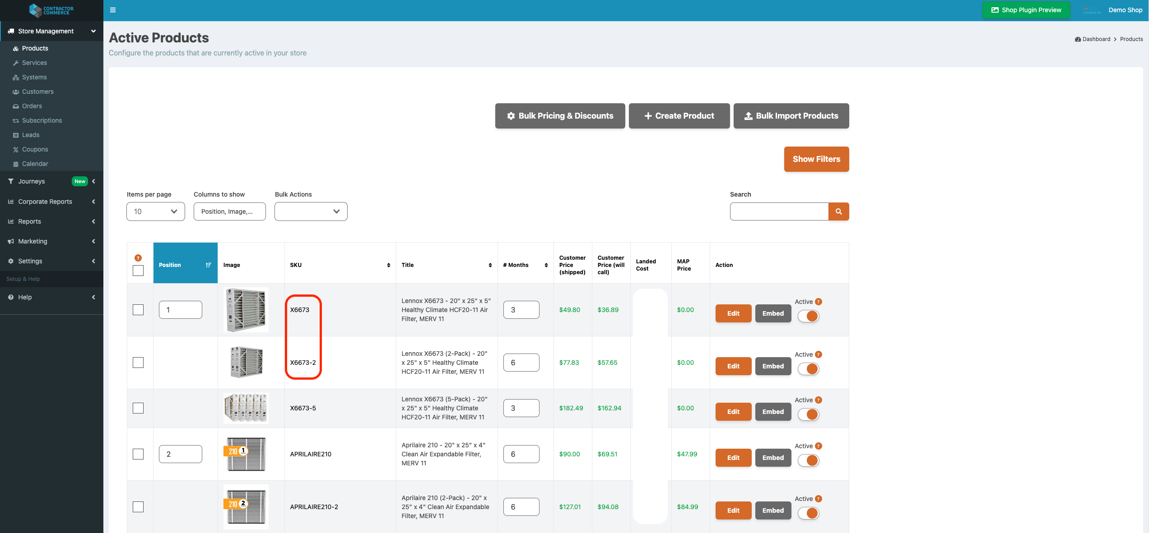Sort by SKU column arrows
1149x533 pixels.
(x=389, y=265)
